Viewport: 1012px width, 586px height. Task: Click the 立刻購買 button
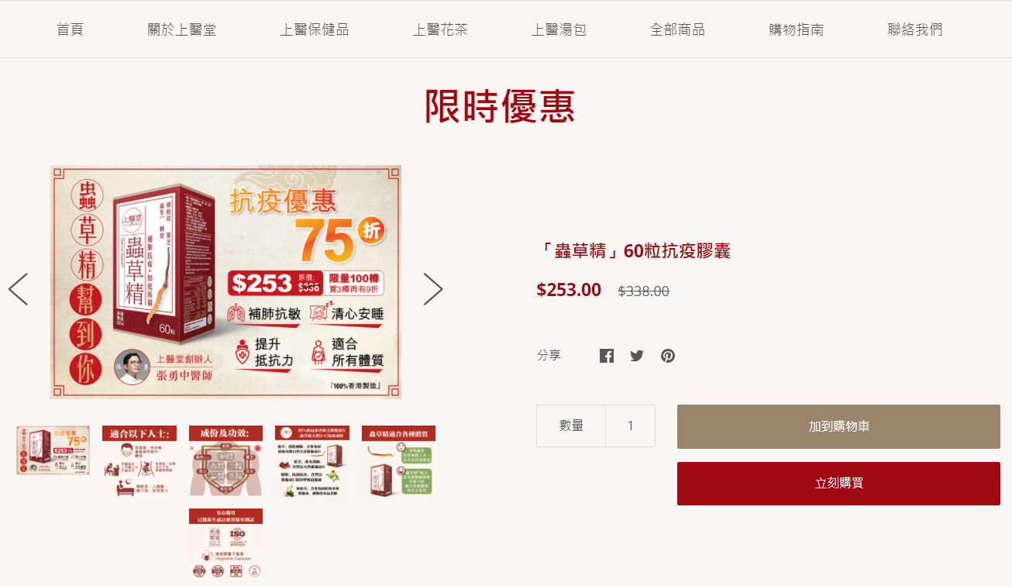click(x=838, y=484)
